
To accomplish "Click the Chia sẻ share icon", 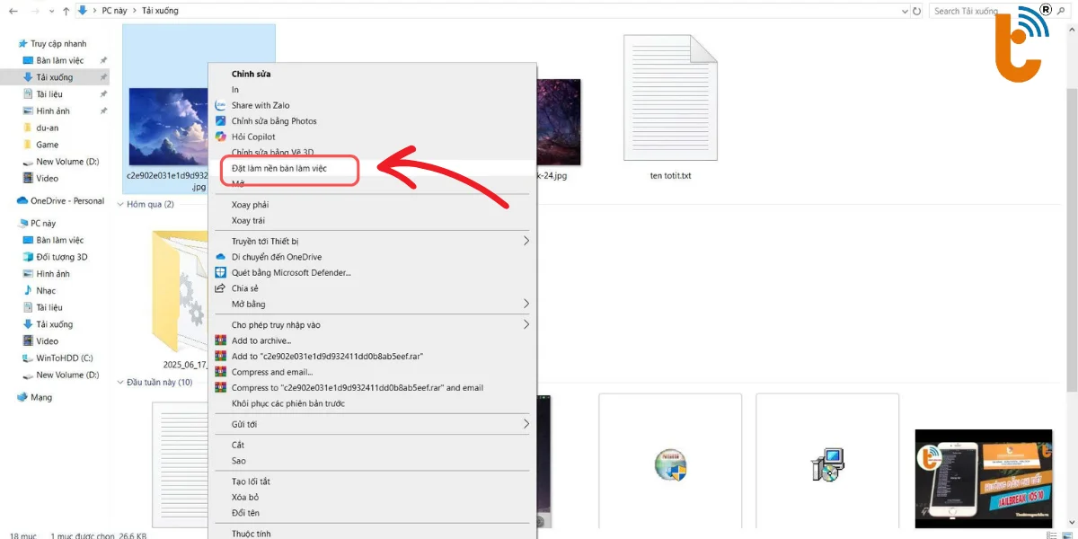I will (221, 288).
